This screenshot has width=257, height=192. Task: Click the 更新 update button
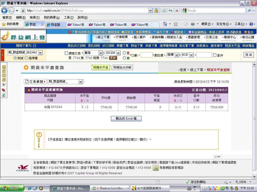[113, 58]
